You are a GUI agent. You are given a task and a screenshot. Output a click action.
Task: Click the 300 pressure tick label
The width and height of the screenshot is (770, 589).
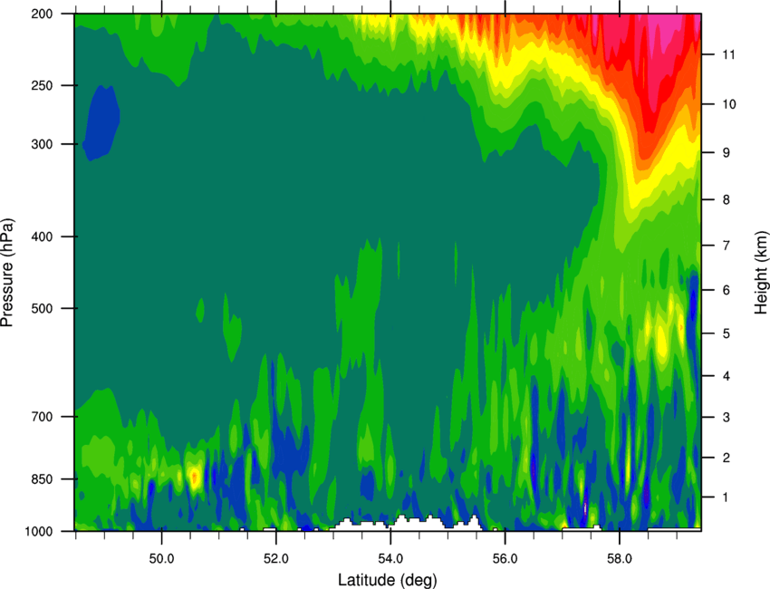42,144
